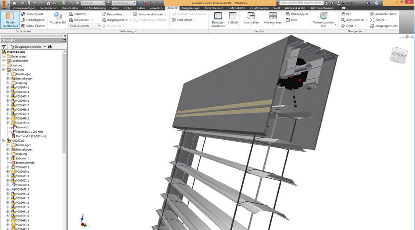The height and width of the screenshot is (230, 415).
Task: Click the filter funnel icon in the Modell browser
Action: click(4, 47)
